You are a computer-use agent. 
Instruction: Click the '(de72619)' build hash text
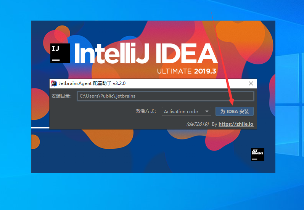click(197, 124)
